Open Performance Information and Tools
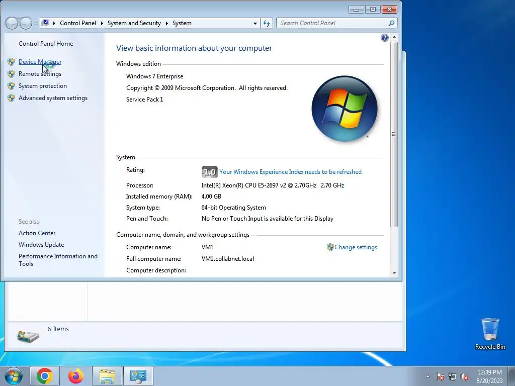 (58, 260)
